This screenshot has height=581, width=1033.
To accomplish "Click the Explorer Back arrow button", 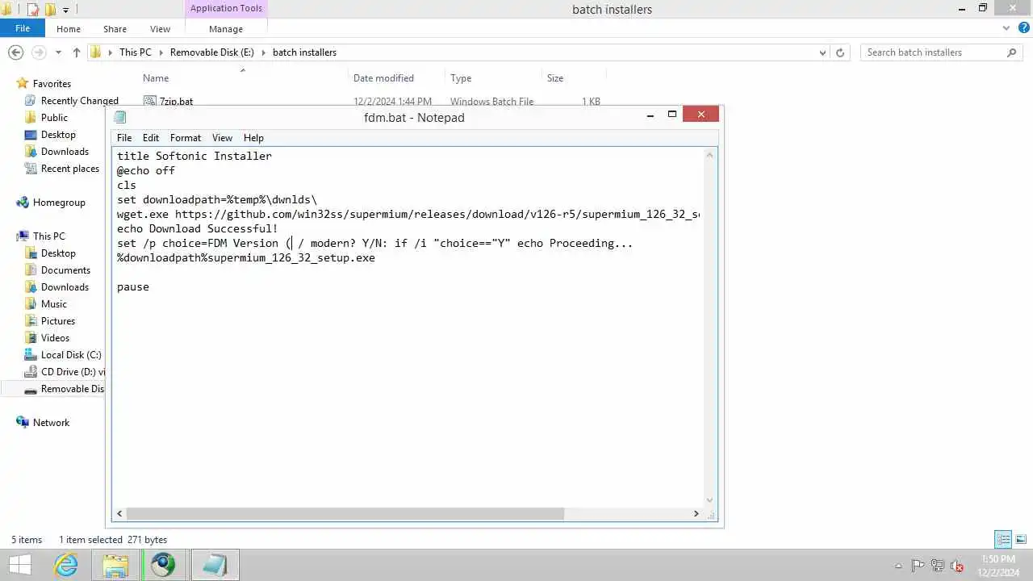I will pyautogui.click(x=15, y=52).
